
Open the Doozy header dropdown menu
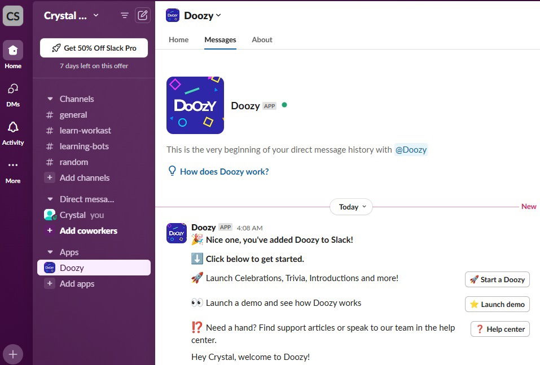pyautogui.click(x=218, y=15)
